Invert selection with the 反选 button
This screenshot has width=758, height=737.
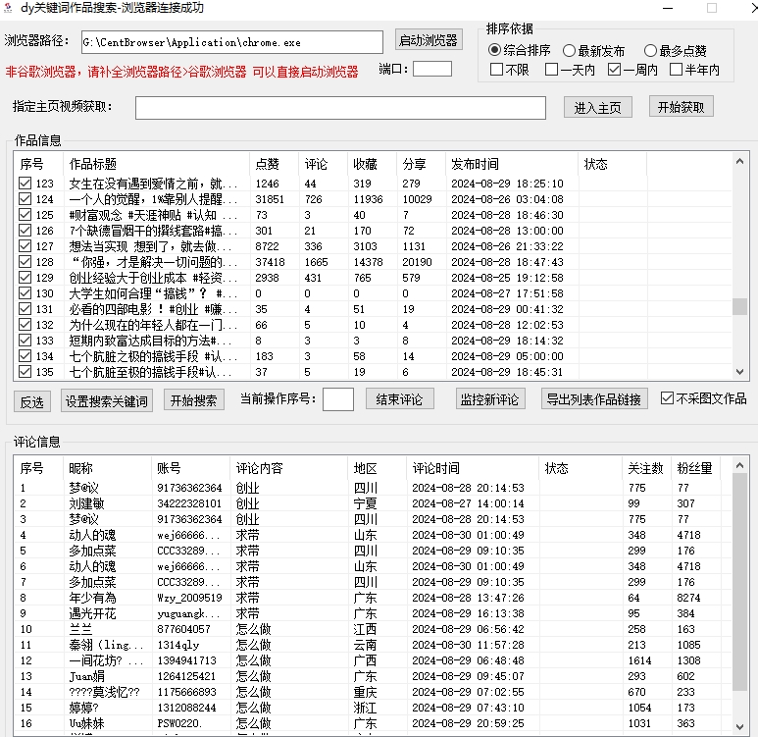[x=33, y=400]
